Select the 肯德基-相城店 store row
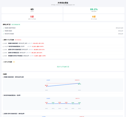Image resolution: width=126 pixels, height=117 pixels. (x=63, y=31)
